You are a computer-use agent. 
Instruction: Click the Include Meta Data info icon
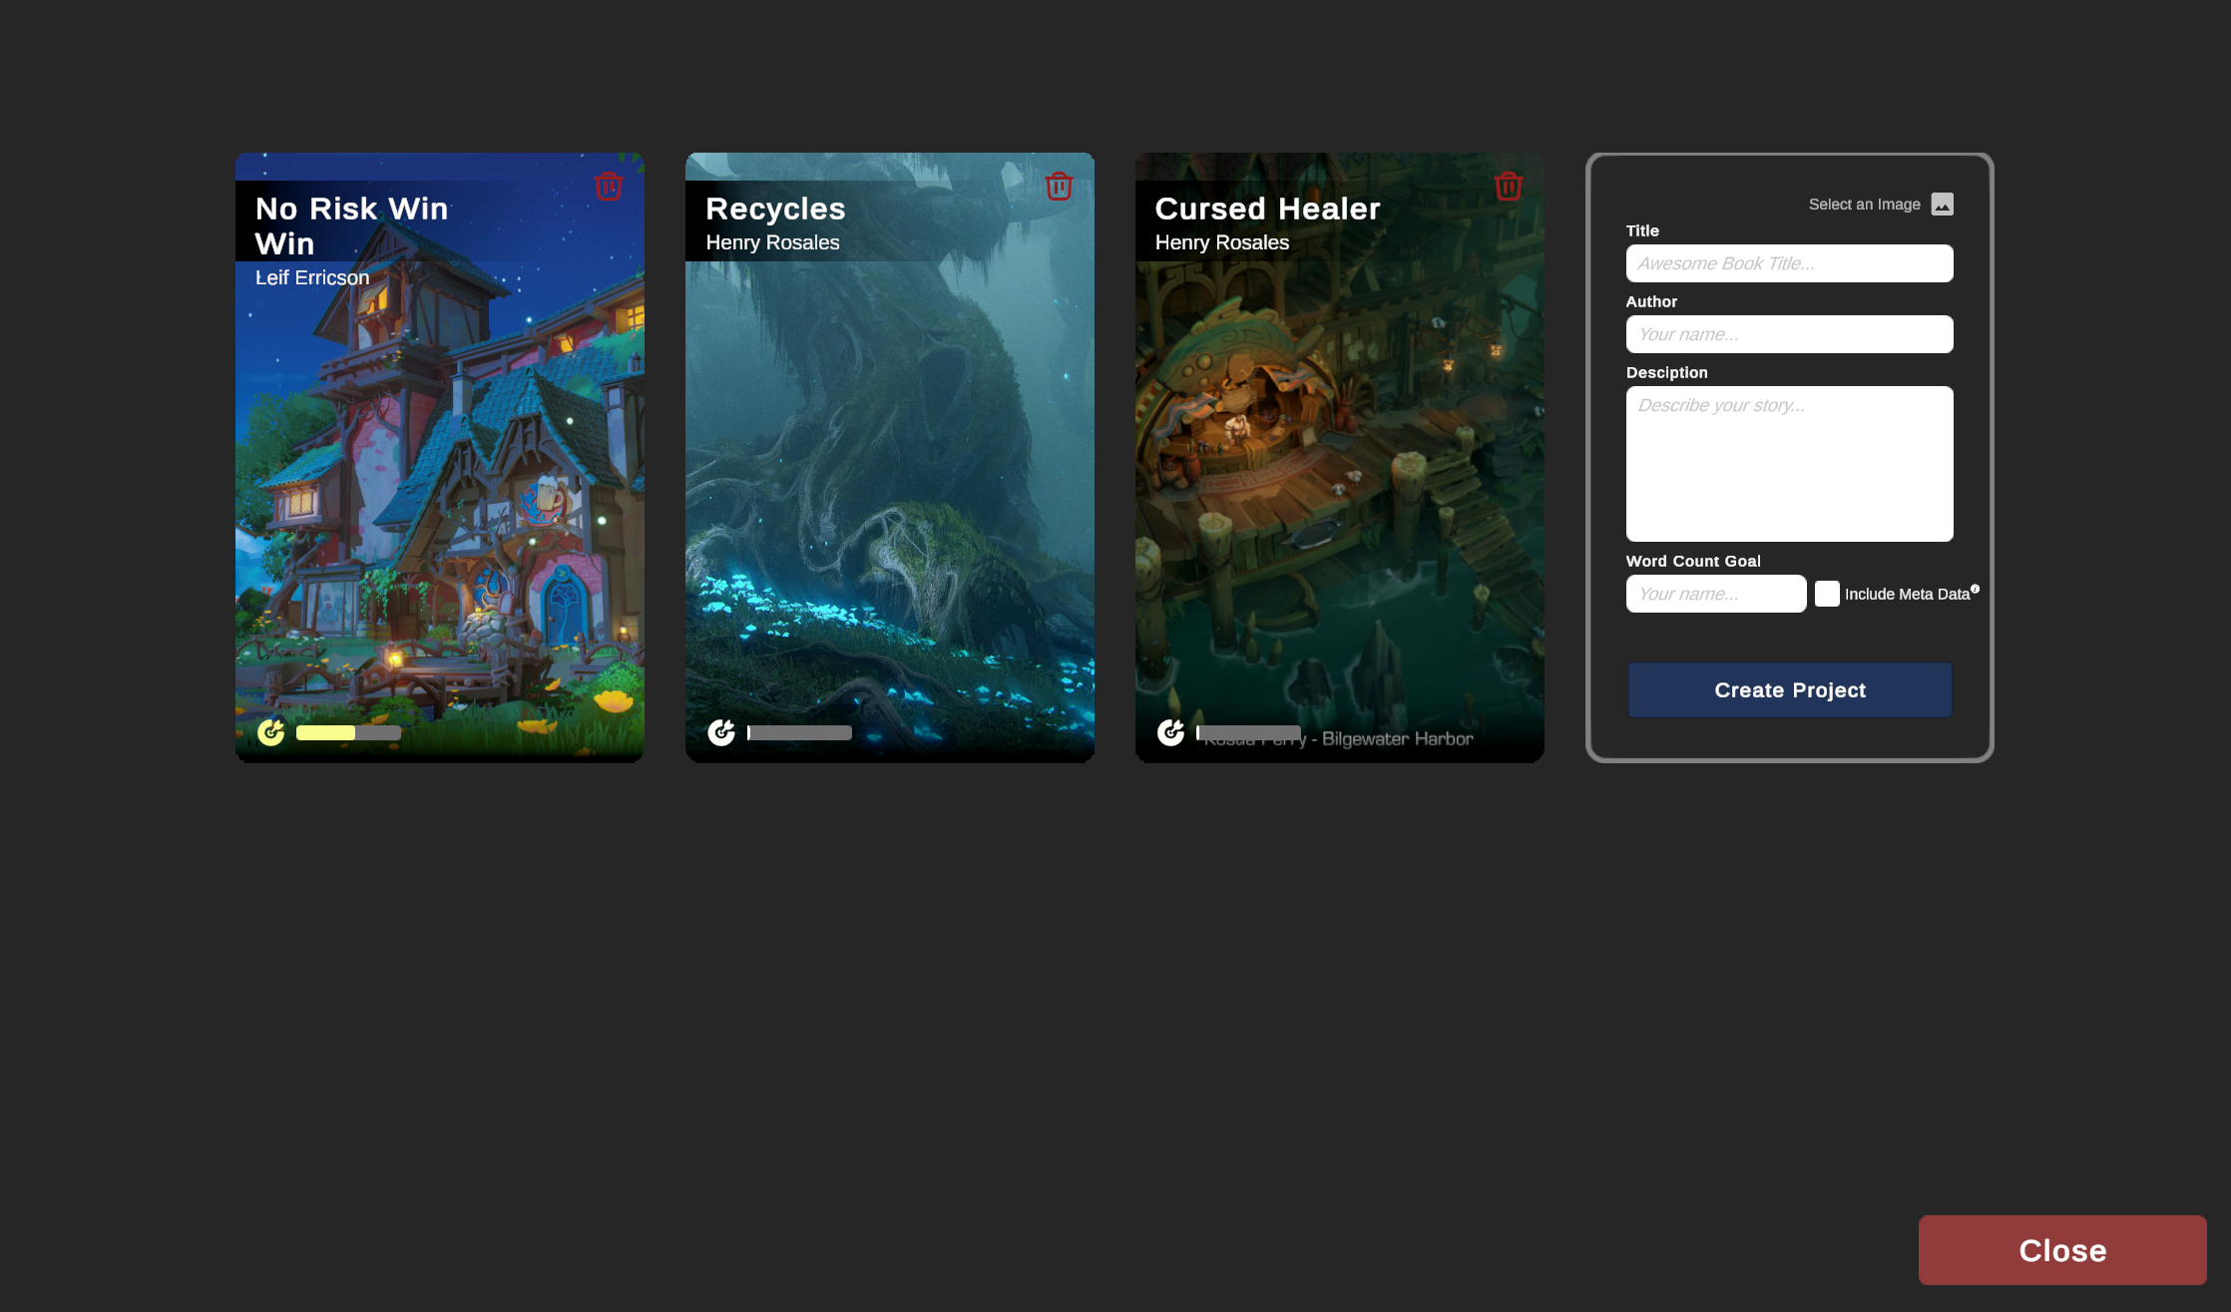[1976, 589]
